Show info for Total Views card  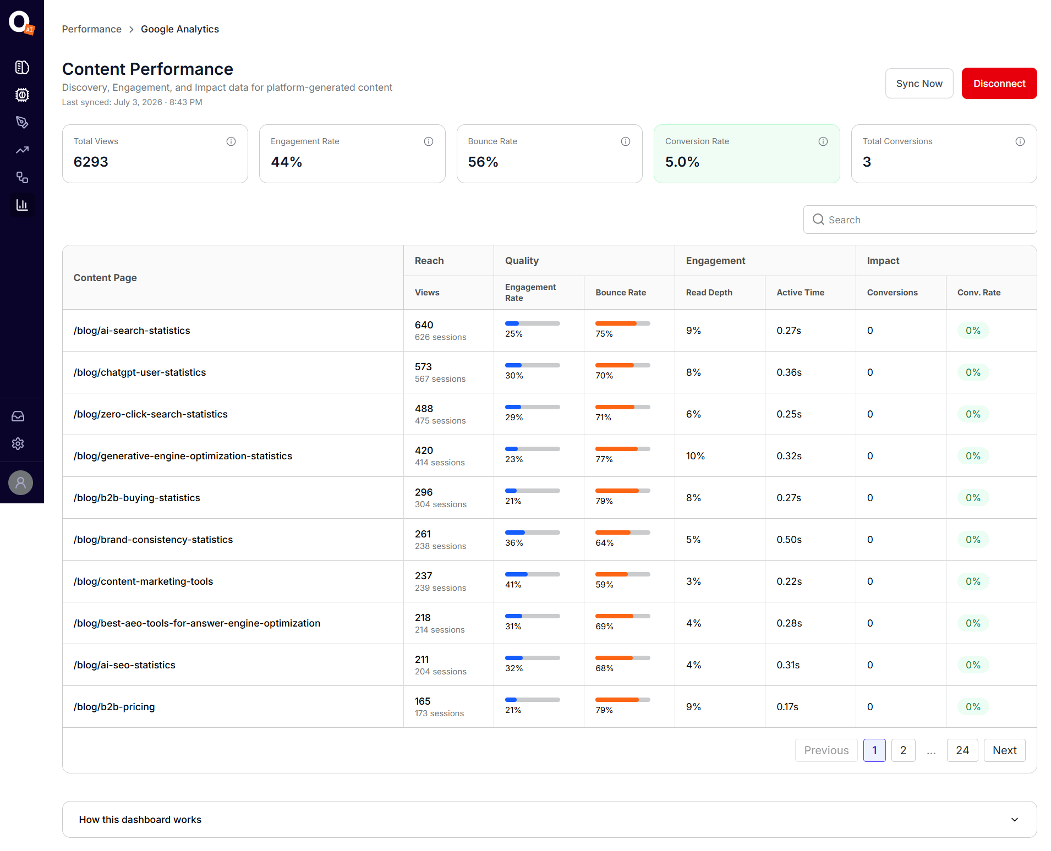[231, 141]
